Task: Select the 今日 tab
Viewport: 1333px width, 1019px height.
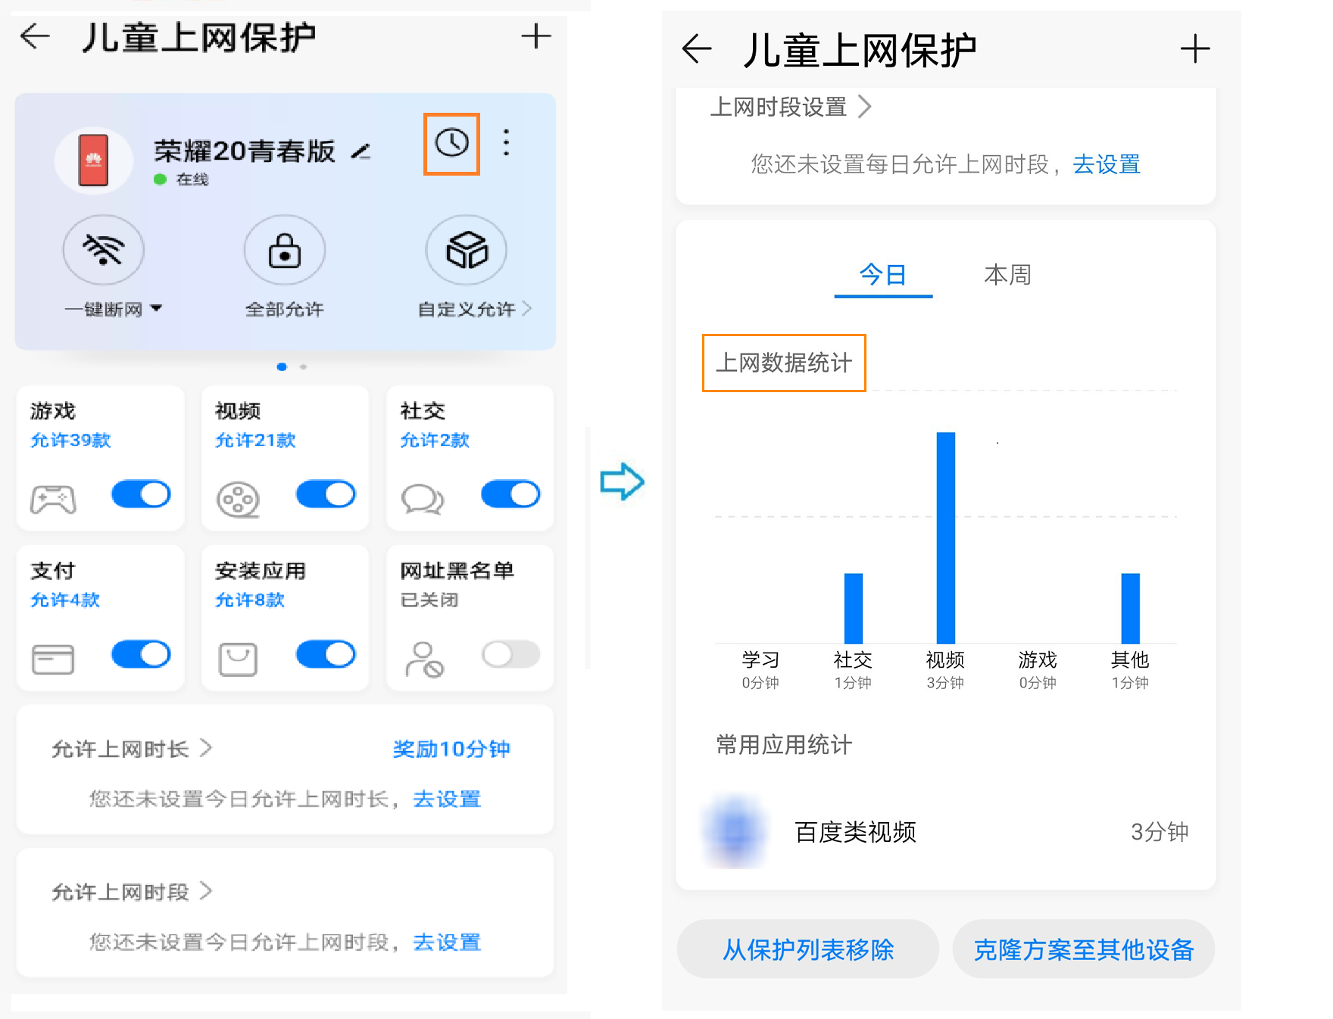Action: 882,275
